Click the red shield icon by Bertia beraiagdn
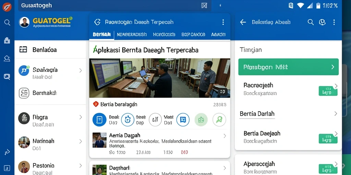Image resolution: width=351 pixels, height=175 pixels. click(96, 104)
